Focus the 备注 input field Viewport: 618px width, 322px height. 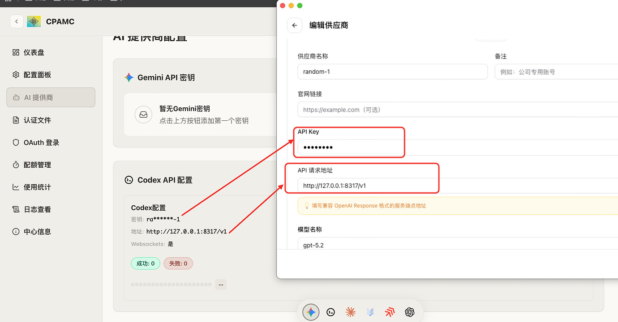coord(556,72)
